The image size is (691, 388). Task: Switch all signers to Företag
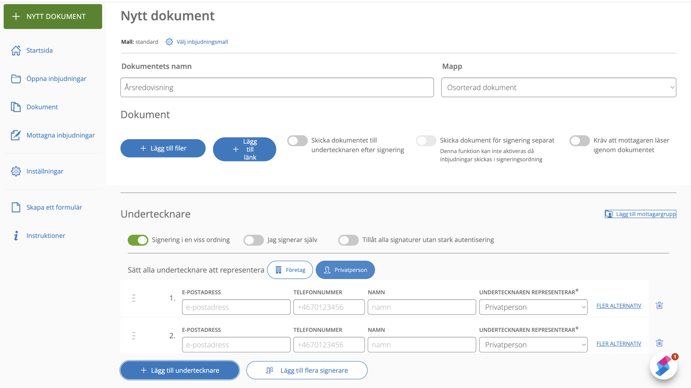[290, 270]
